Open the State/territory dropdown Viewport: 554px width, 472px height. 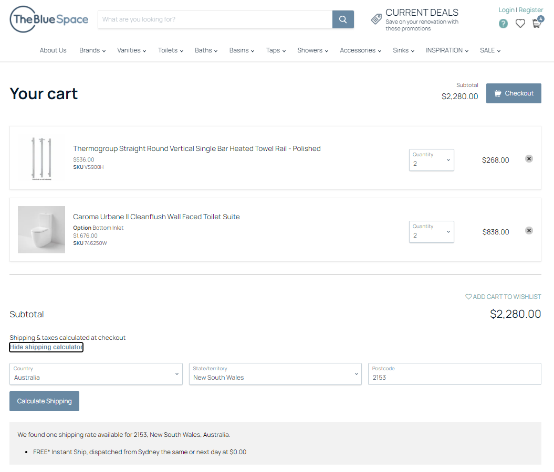click(x=275, y=374)
